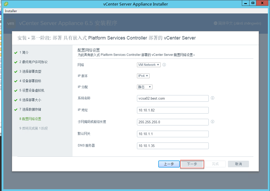Viewport: 270px width, 191px height.
Task: Select step 9 即将完成第 1 阶段
Action: [34, 128]
